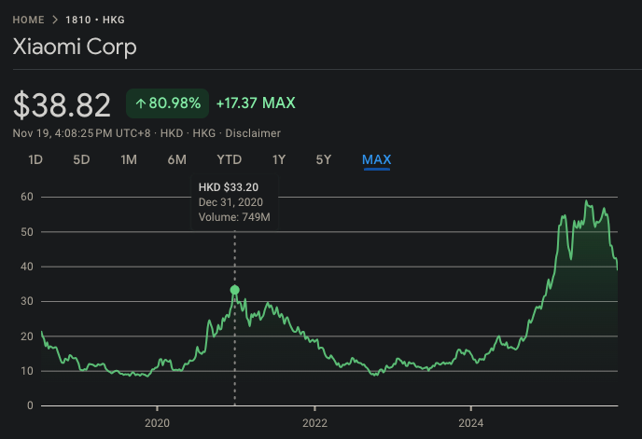The height and width of the screenshot is (439, 642).
Task: Switch chart to YTD view
Action: [229, 159]
